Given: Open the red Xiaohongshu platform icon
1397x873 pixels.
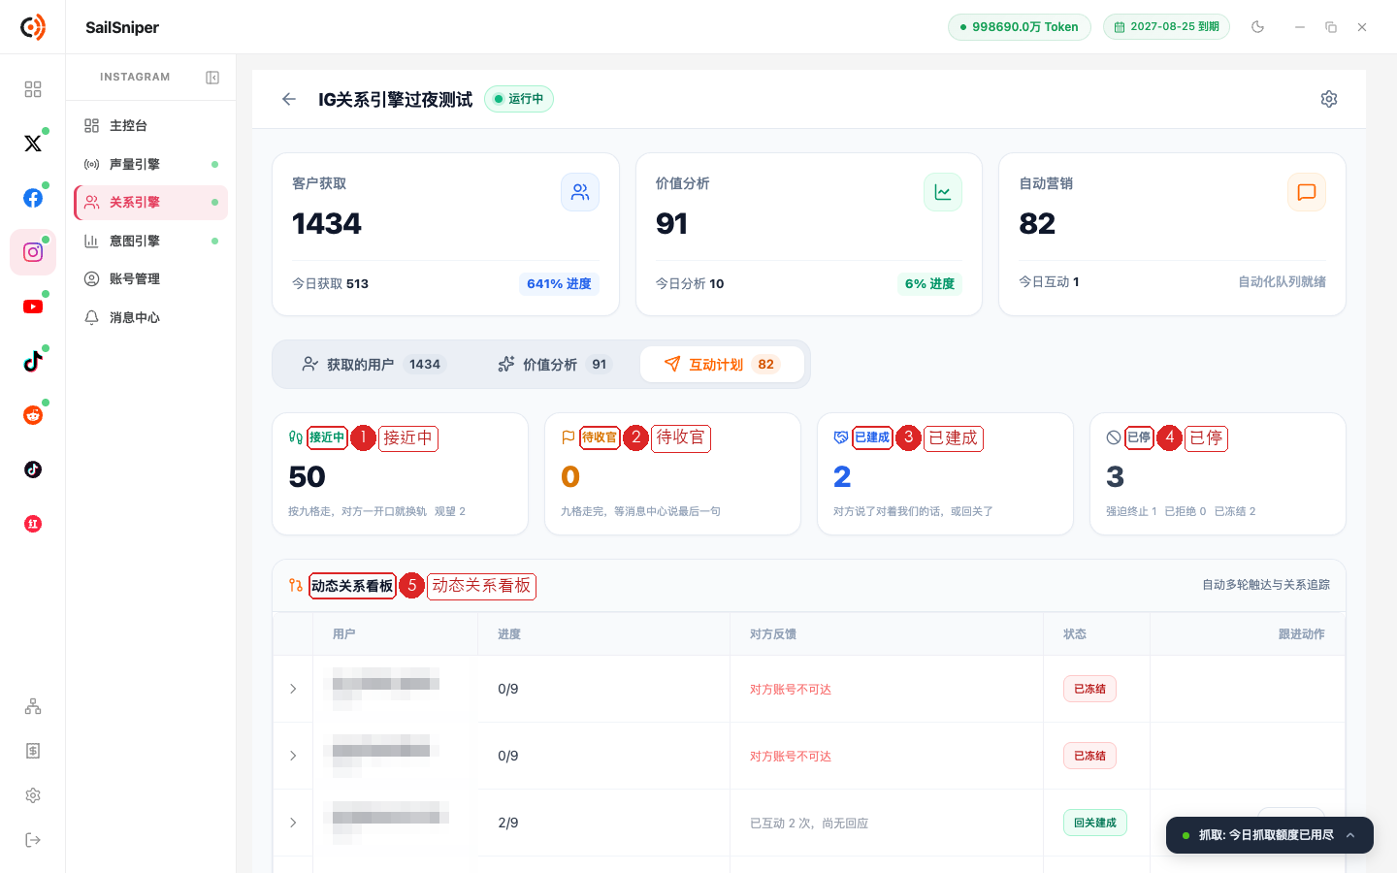Looking at the screenshot, I should (x=33, y=524).
